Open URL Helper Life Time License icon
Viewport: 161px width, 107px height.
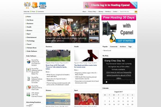coord(28,94)
